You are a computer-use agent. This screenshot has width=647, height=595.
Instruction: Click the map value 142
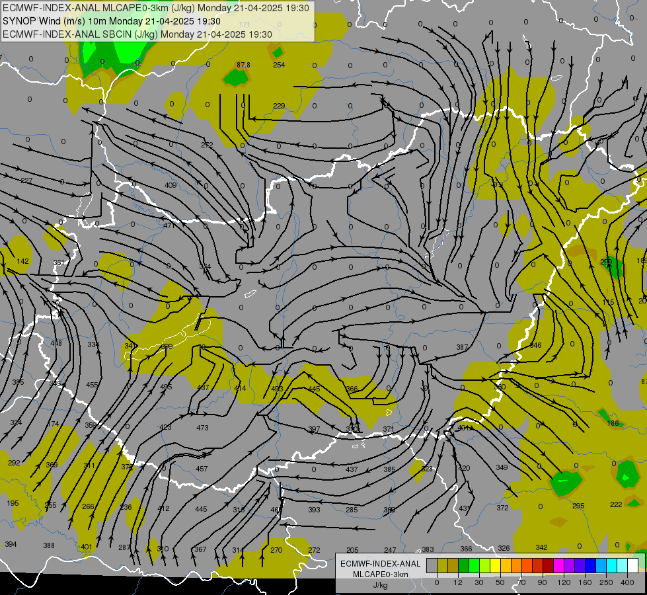pos(22,261)
